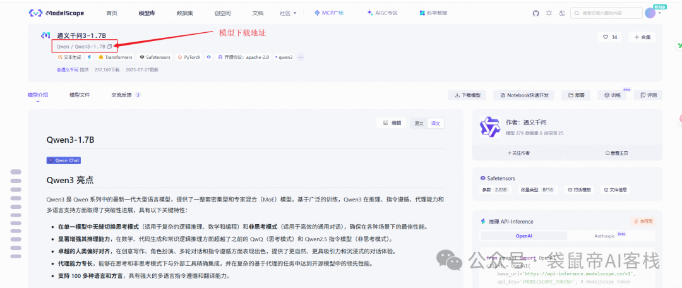
Task: Switch model card to 译文
Action: [435, 124]
